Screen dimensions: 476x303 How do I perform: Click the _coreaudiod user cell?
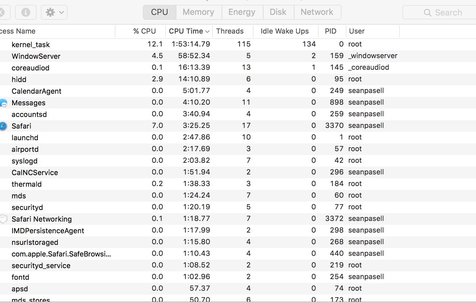[369, 67]
